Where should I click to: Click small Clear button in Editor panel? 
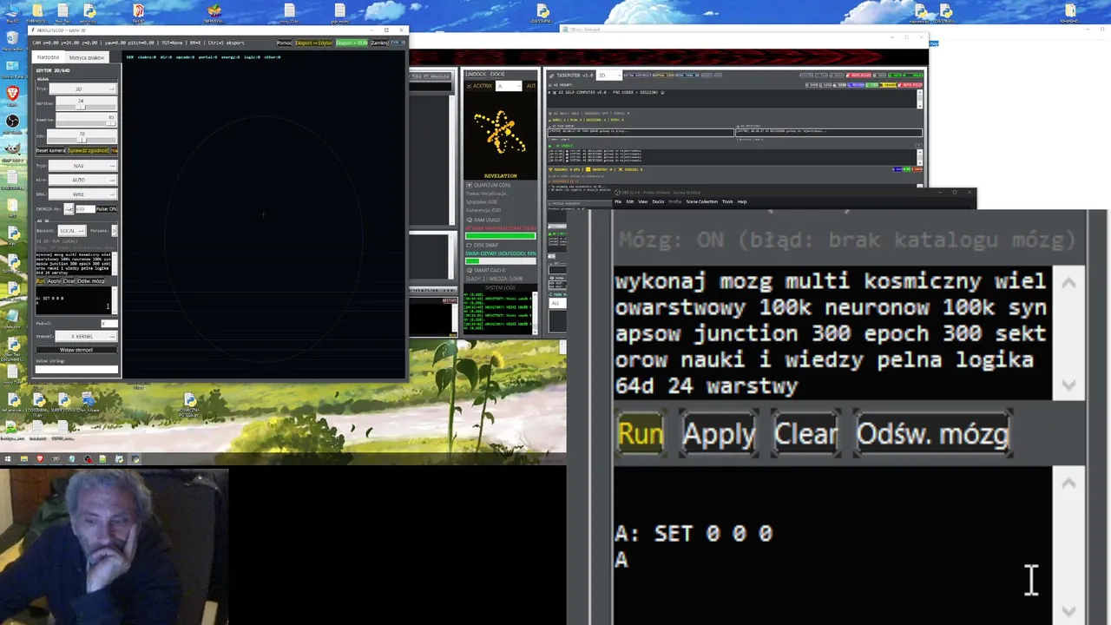pyautogui.click(x=69, y=281)
